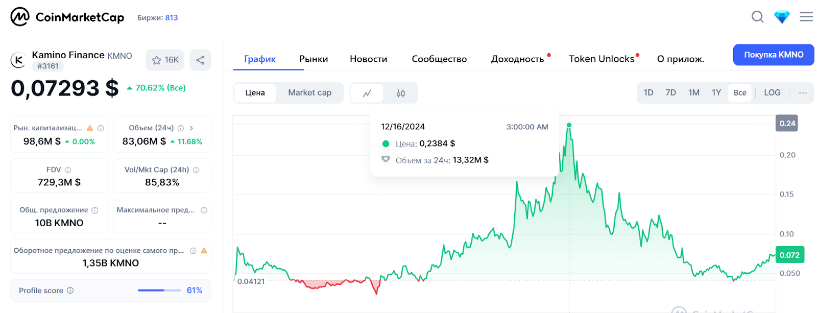Open the Token Unlocks tab
This screenshot has height=313, width=817.
click(x=602, y=59)
